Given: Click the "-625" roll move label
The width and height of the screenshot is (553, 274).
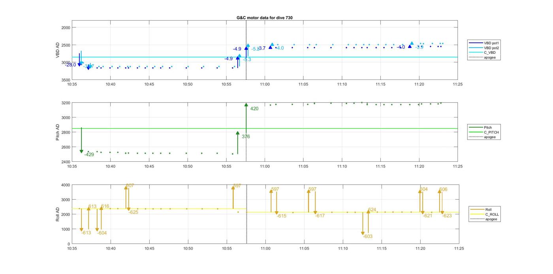Looking at the screenshot, I should [x=134, y=212].
